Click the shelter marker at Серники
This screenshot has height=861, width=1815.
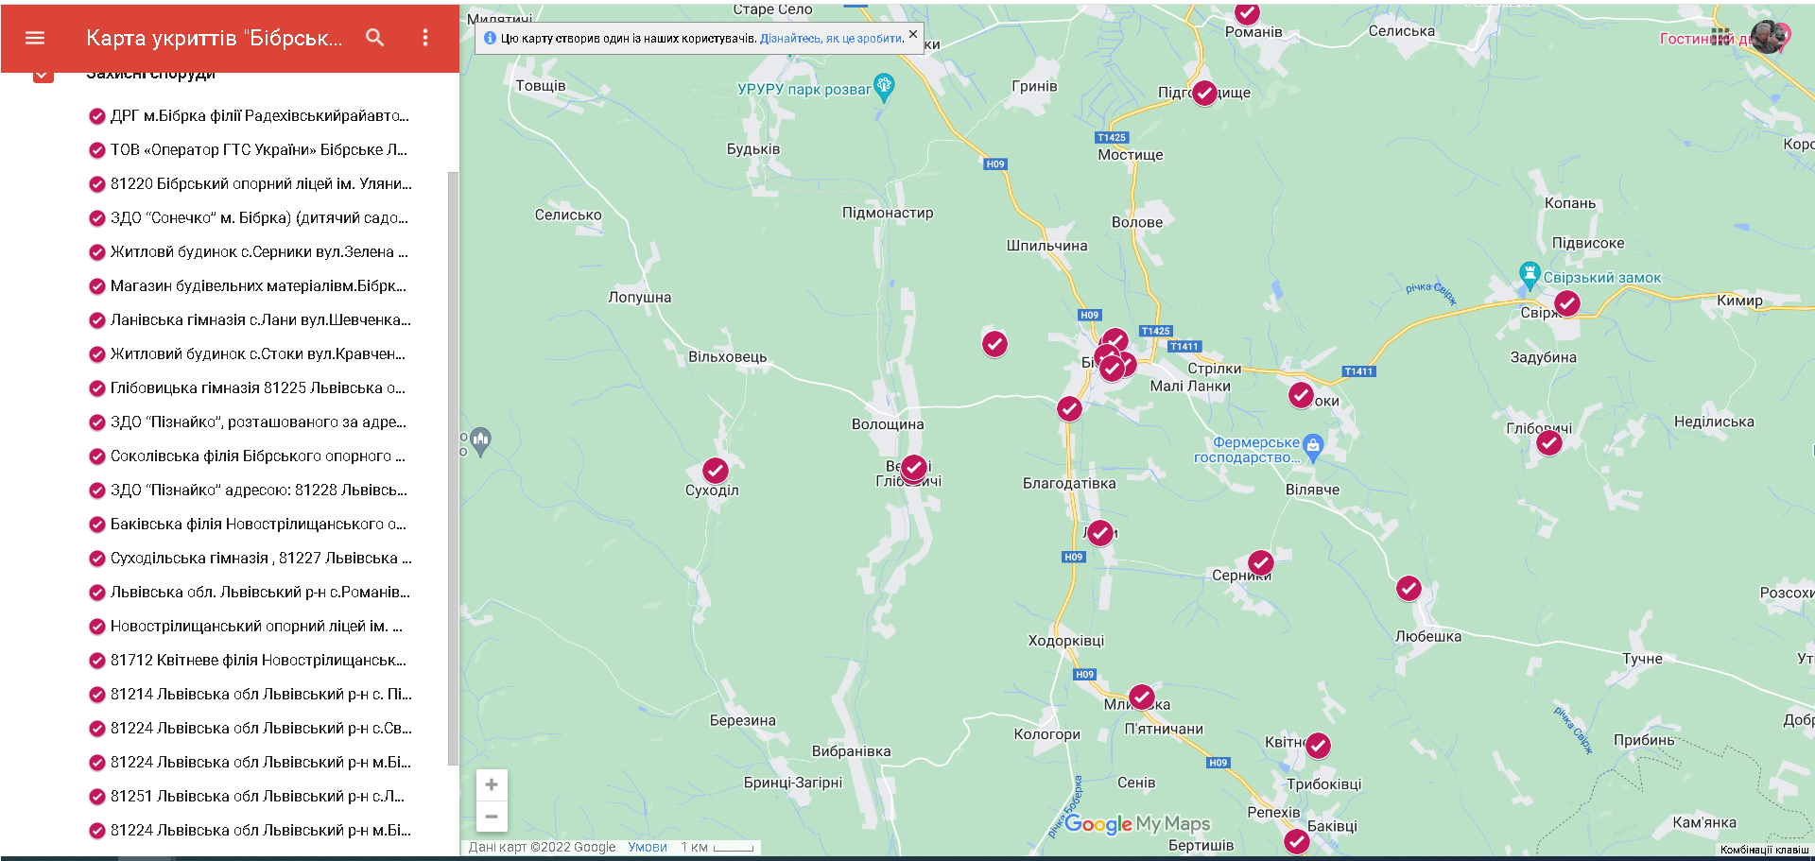tap(1261, 562)
